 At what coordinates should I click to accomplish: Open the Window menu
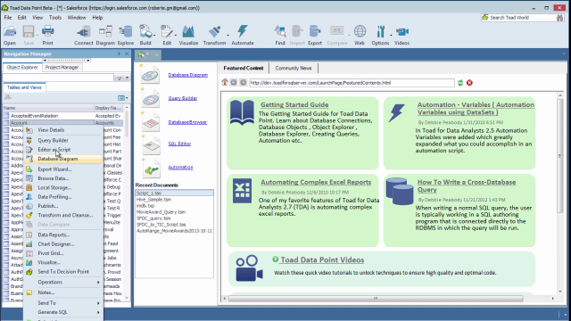tap(77, 18)
